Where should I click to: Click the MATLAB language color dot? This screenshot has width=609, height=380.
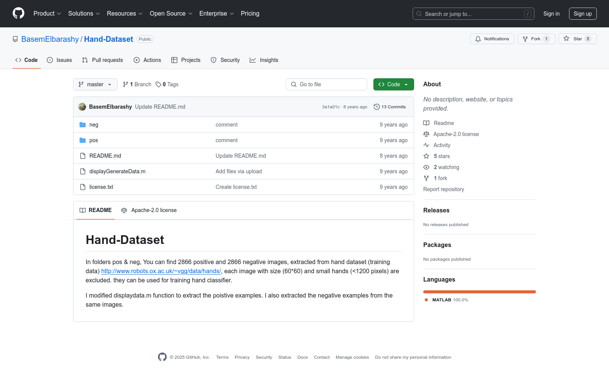(426, 300)
